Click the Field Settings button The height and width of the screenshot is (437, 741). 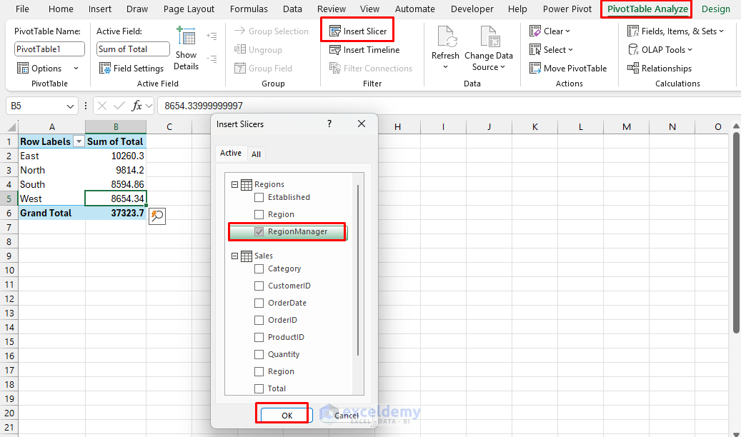[x=131, y=69]
